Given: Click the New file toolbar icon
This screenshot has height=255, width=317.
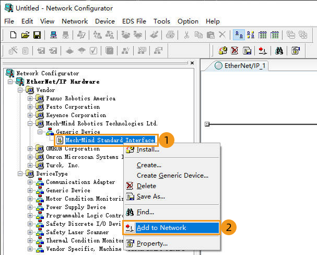Looking at the screenshot, I should pos(13,35).
